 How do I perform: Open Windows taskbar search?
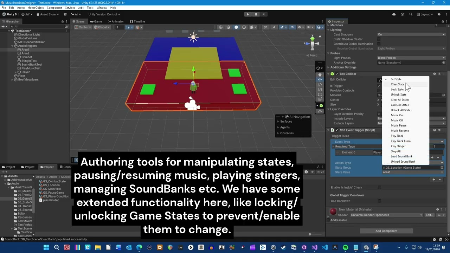tap(57, 247)
